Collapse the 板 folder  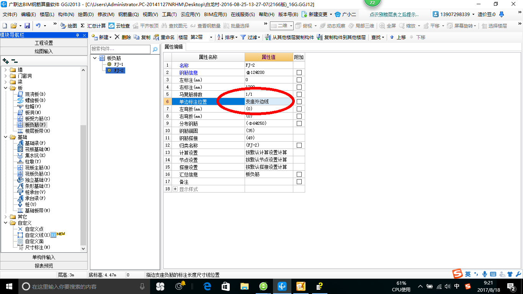tap(5, 88)
